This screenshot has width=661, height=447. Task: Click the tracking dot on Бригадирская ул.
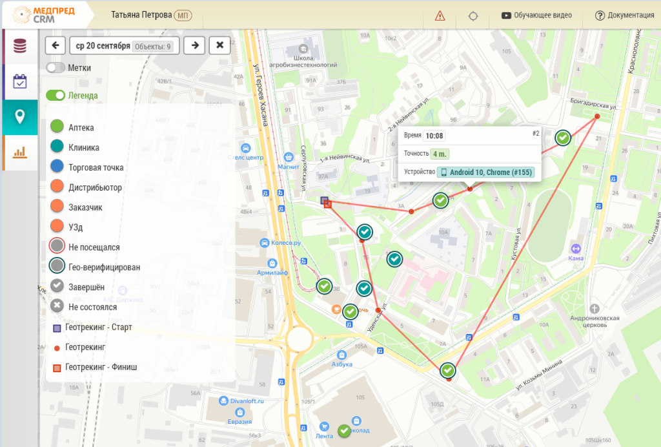coord(597,116)
